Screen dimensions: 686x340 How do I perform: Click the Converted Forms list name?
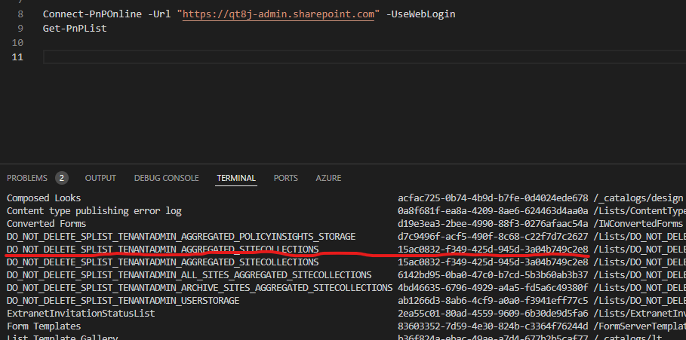[x=46, y=224]
